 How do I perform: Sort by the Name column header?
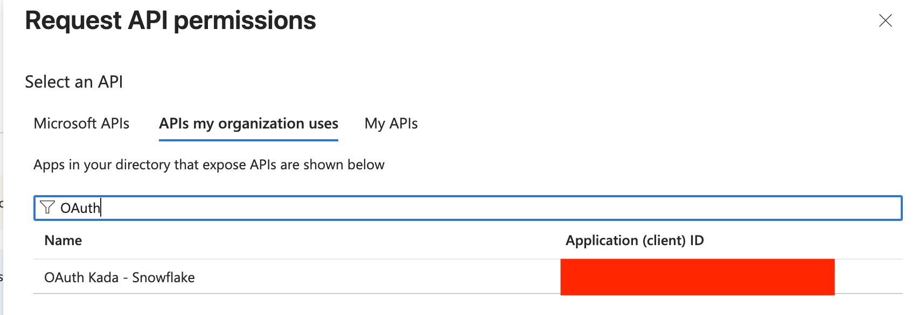[63, 240]
